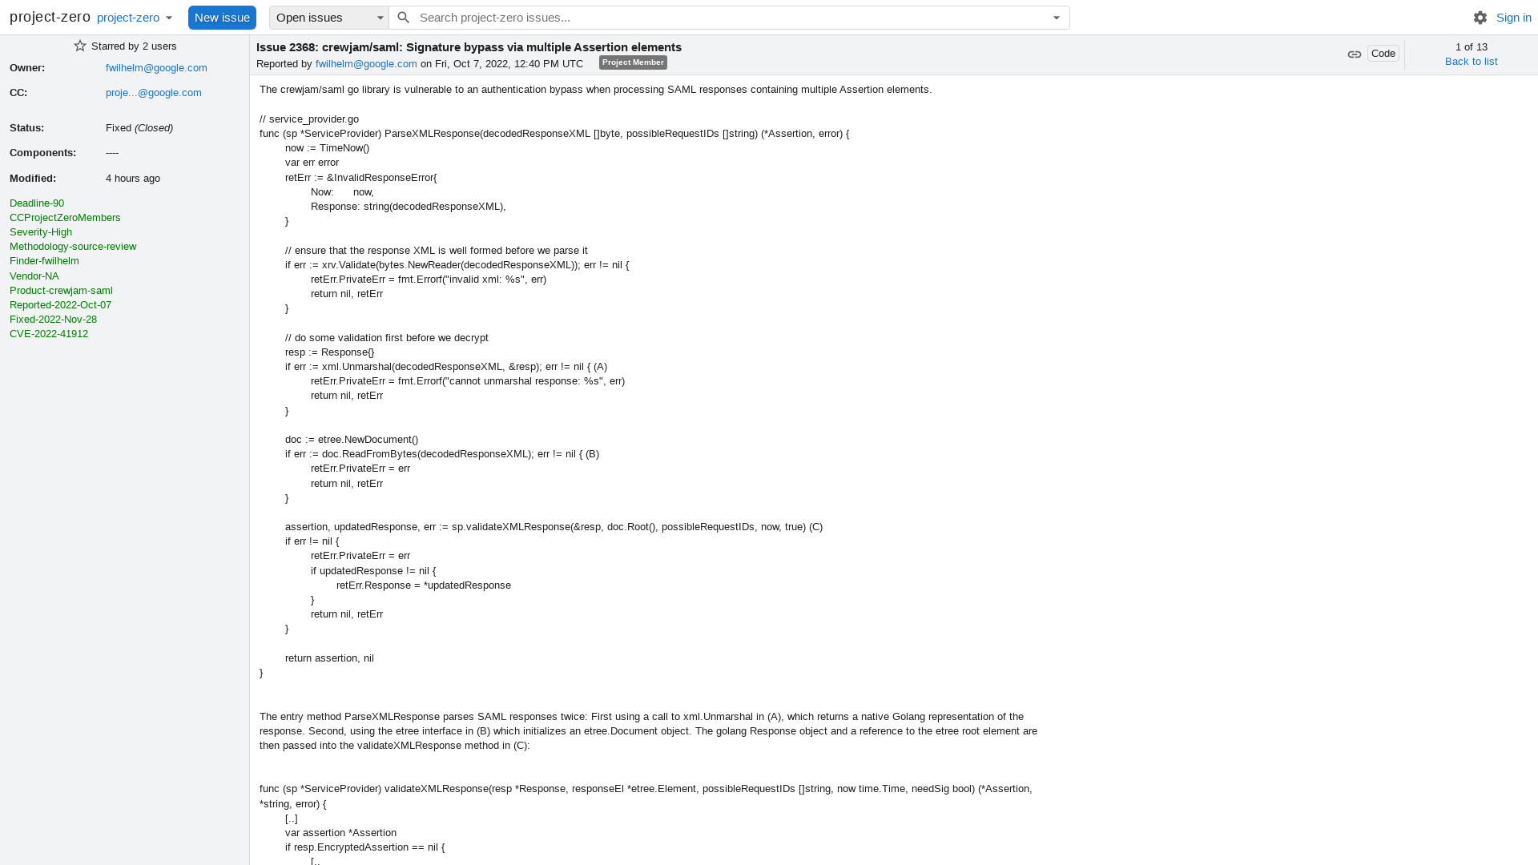The width and height of the screenshot is (1538, 865).
Task: Click the search bar icon
Action: point(404,17)
